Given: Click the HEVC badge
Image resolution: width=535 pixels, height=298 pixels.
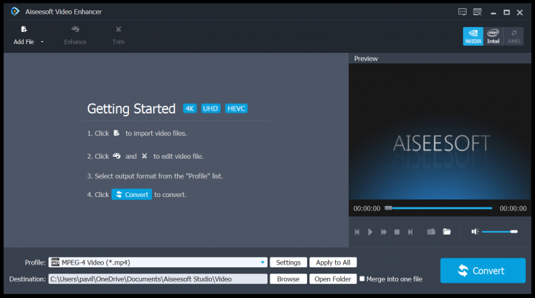Looking at the screenshot, I should click(236, 109).
